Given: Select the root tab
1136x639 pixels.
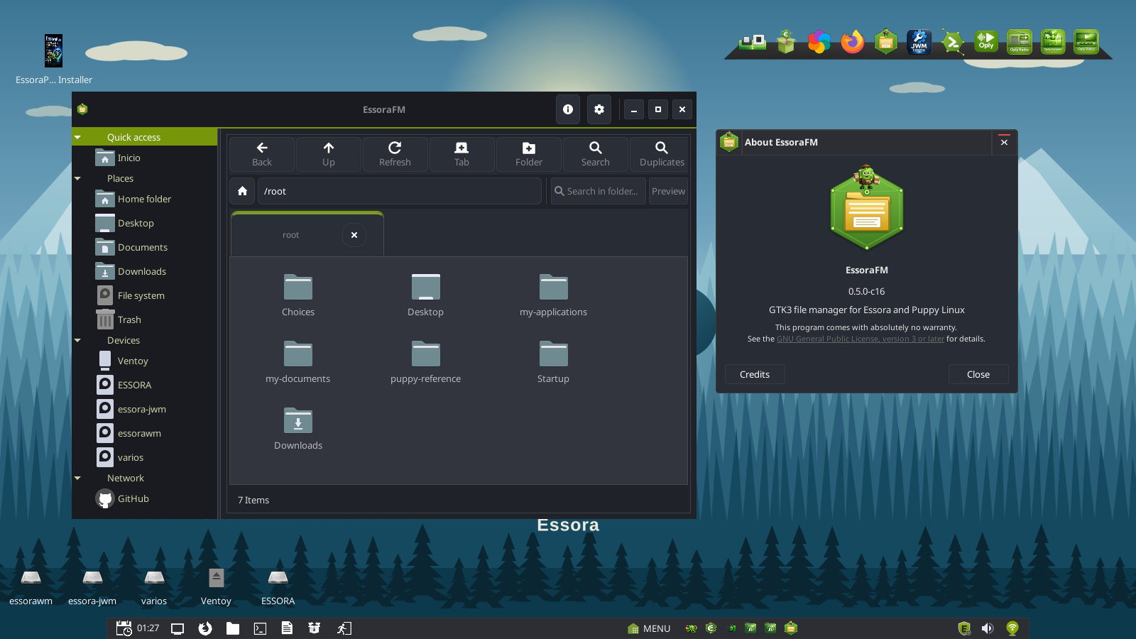Looking at the screenshot, I should pos(291,235).
